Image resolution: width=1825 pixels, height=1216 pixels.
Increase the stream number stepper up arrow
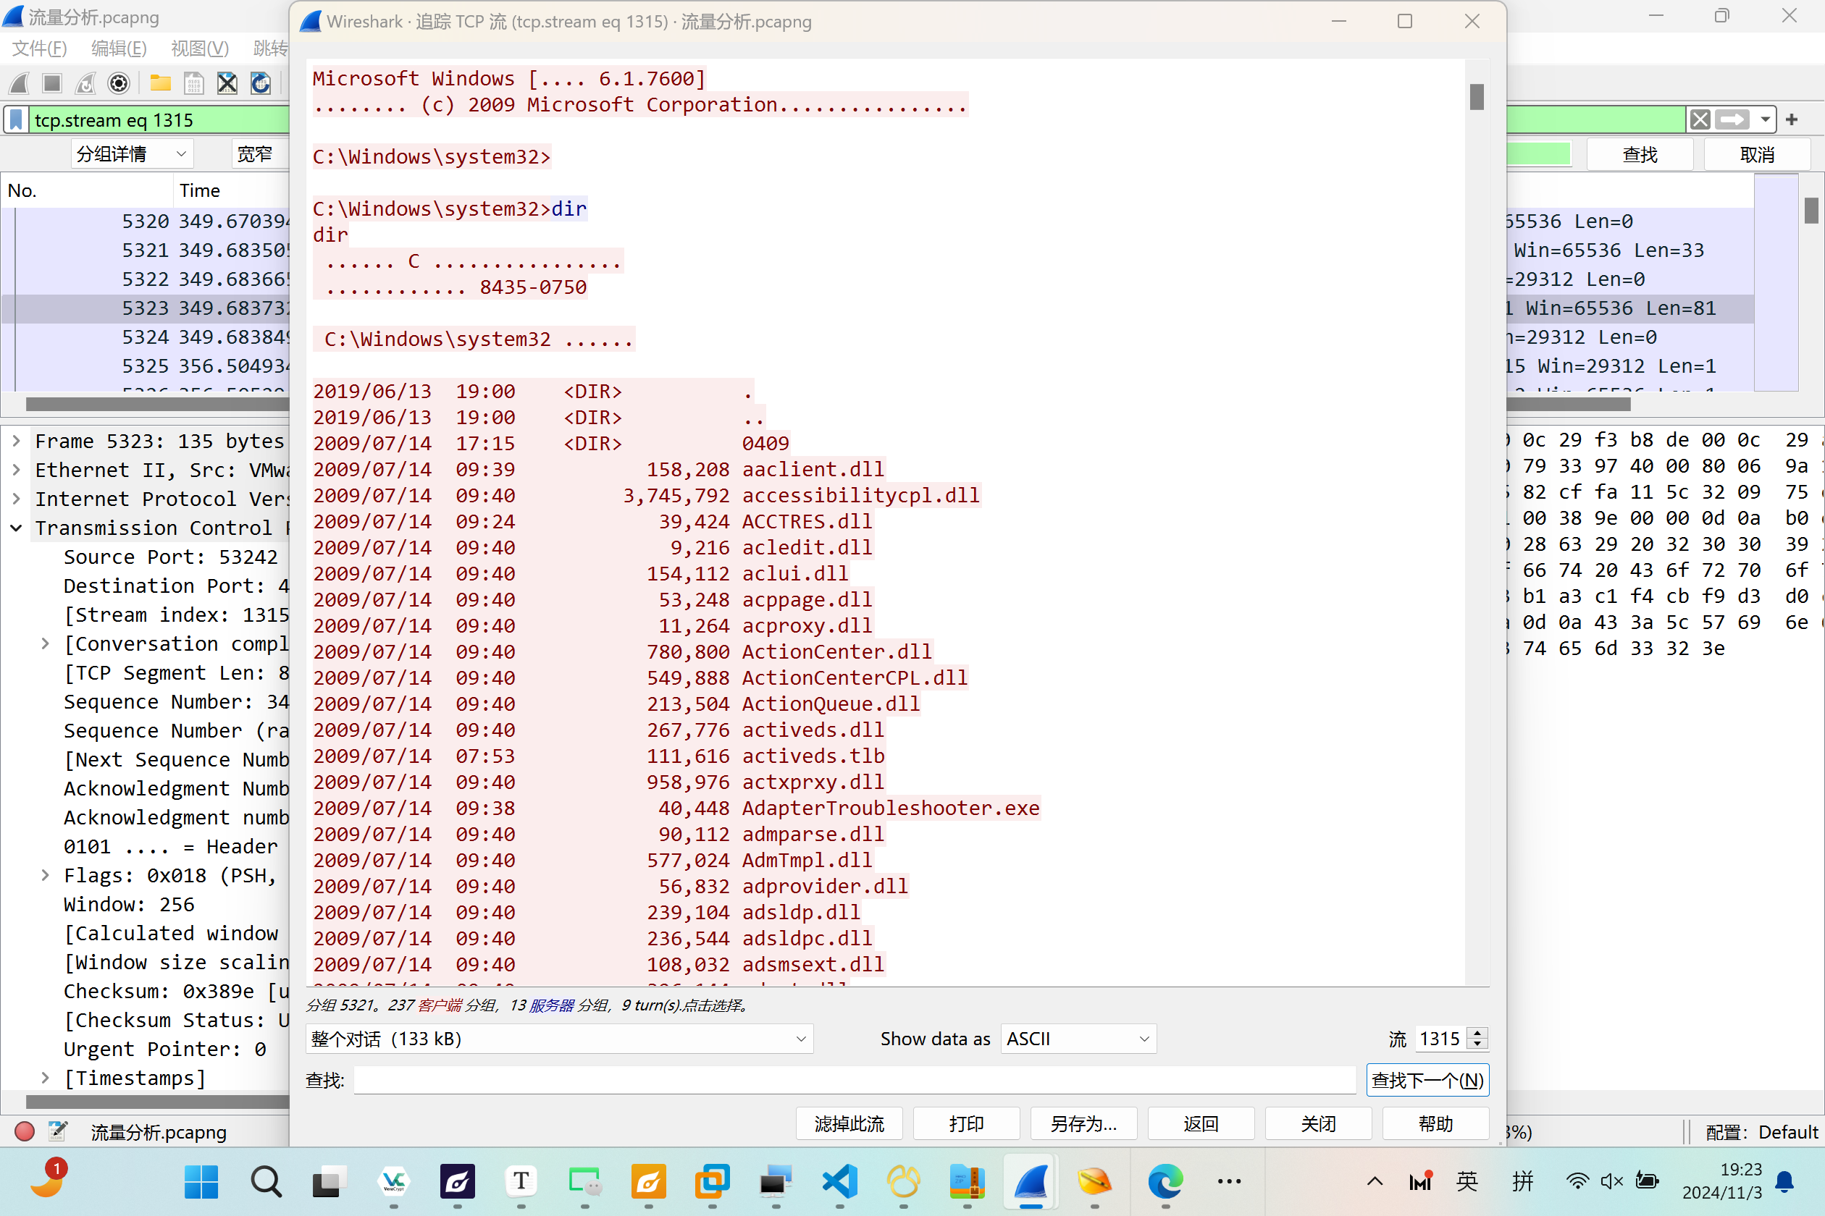coord(1478,1032)
